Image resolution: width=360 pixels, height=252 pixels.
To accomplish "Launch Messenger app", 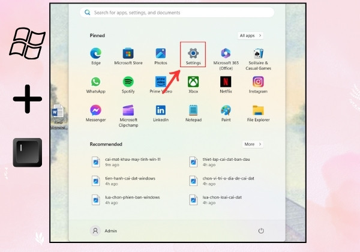I will [x=96, y=113].
